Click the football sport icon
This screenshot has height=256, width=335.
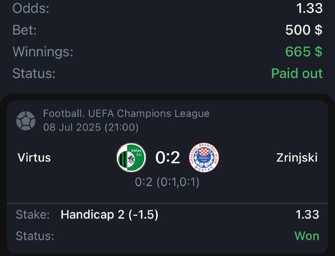pyautogui.click(x=26, y=120)
